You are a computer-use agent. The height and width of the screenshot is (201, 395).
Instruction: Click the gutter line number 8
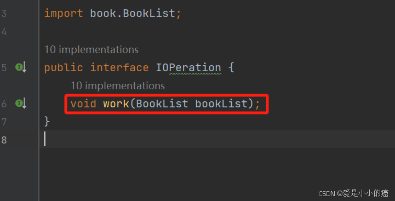click(x=4, y=140)
